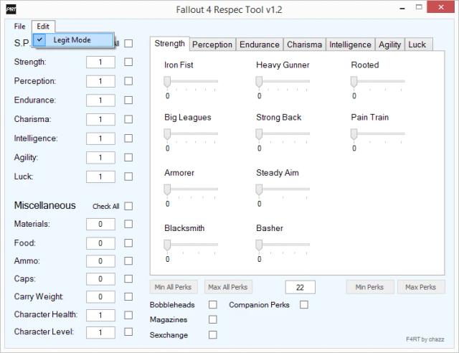This screenshot has height=353, width=459.
Task: Switch to the Endurance tab
Action: coord(260,44)
